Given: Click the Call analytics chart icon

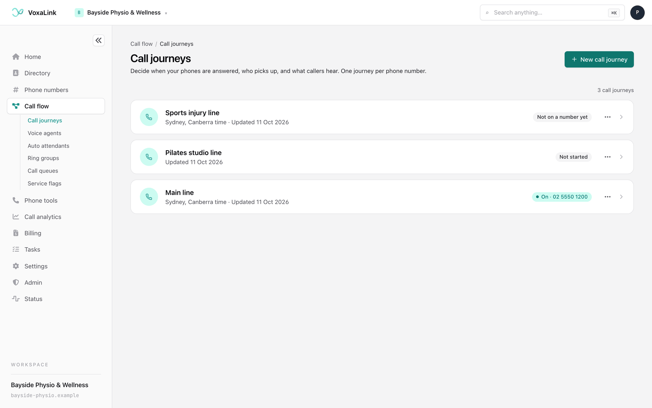Looking at the screenshot, I should point(16,217).
